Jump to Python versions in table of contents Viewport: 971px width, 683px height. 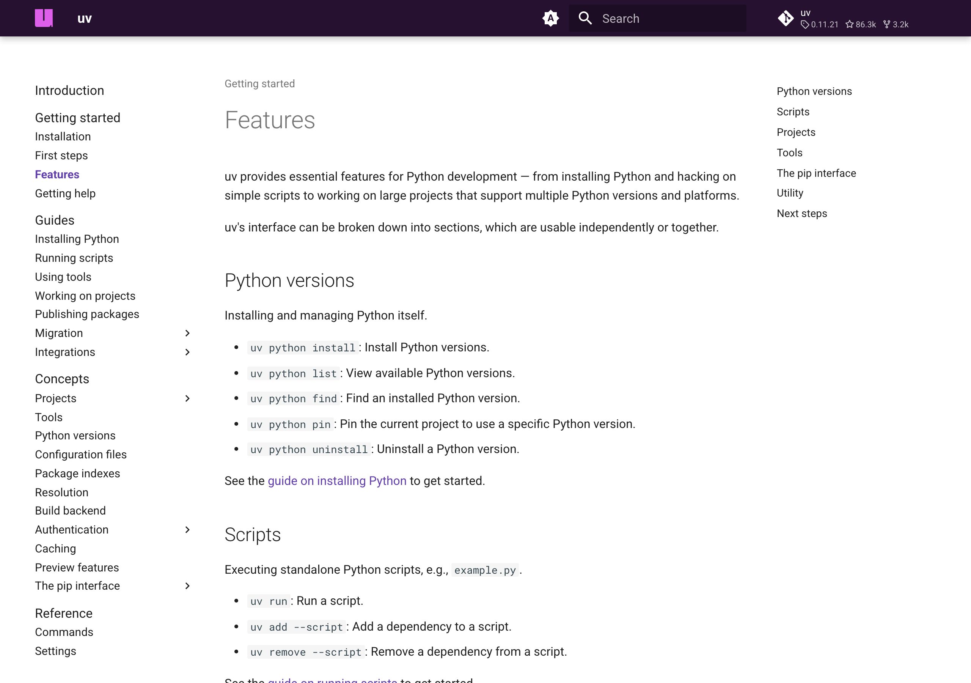pyautogui.click(x=814, y=91)
